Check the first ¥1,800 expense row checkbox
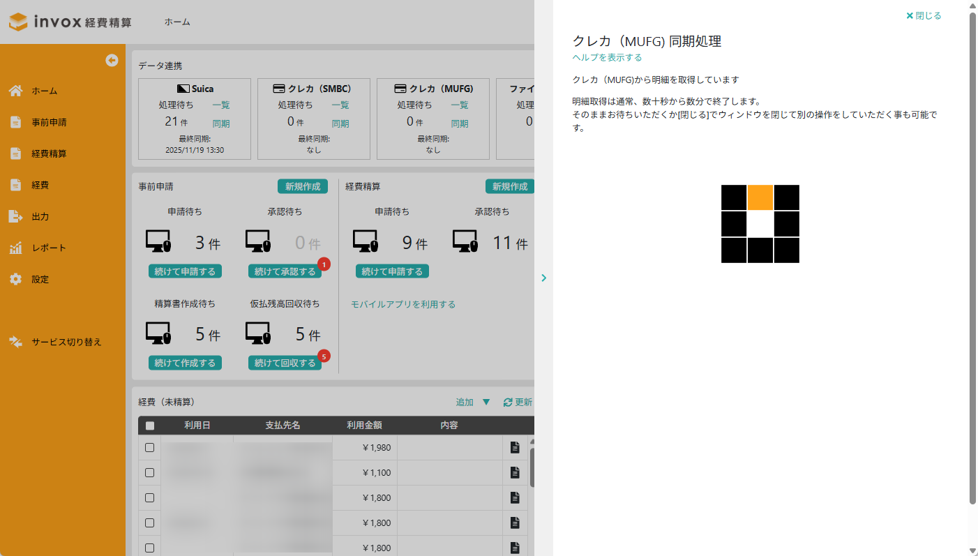This screenshot has height=556, width=978. [149, 497]
